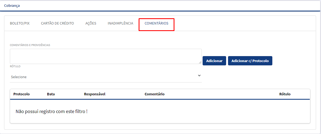Viewport: 321px width, 134px height.
Task: Click the Comentário column header
Action: click(x=154, y=94)
